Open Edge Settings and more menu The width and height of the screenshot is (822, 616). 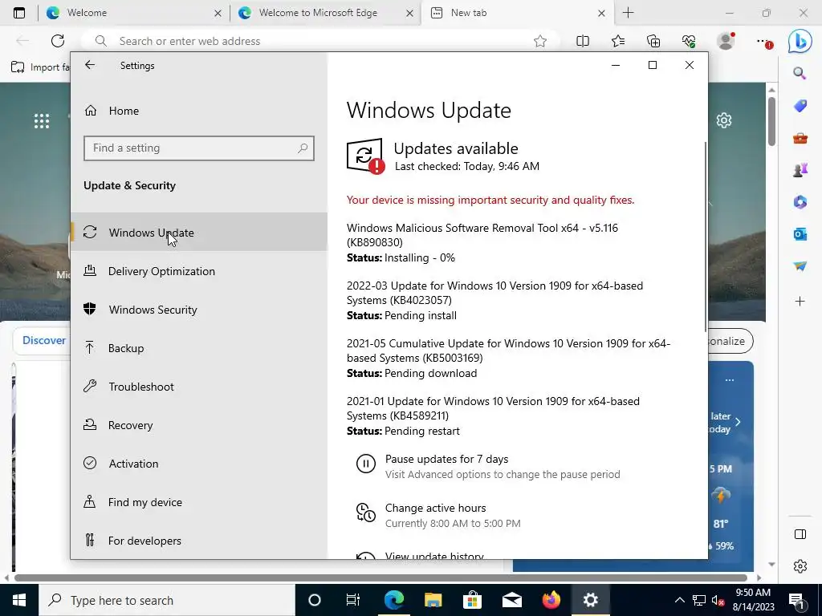pos(764,42)
